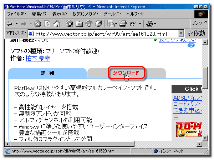Open the author link 柏木 泰幸
The image size is (214, 160).
pyautogui.click(x=38, y=58)
